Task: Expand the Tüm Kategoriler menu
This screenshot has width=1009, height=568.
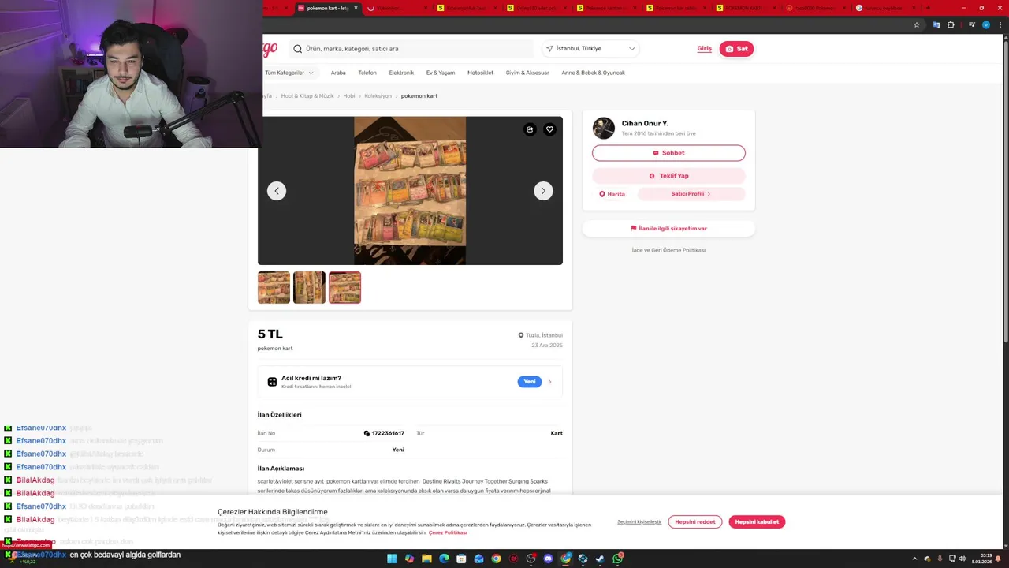Action: point(289,73)
